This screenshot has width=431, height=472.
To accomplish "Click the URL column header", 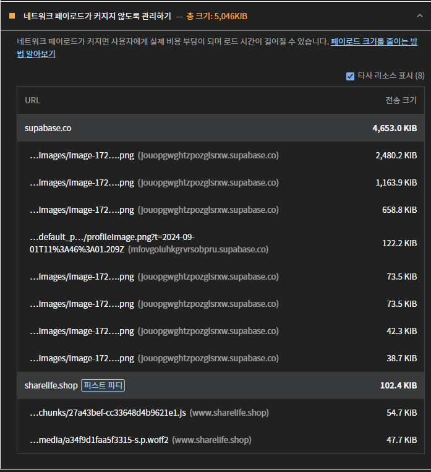I will tap(33, 100).
